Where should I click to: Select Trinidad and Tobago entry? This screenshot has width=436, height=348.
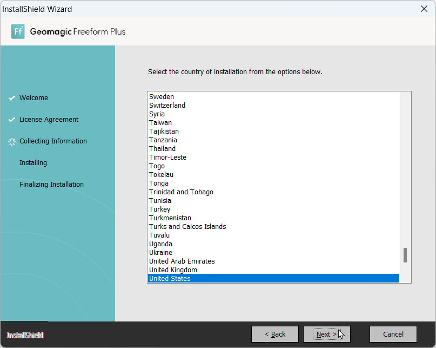pos(181,192)
